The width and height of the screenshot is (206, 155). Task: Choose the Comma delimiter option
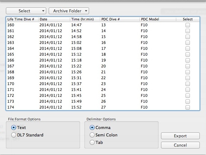pos(92,127)
